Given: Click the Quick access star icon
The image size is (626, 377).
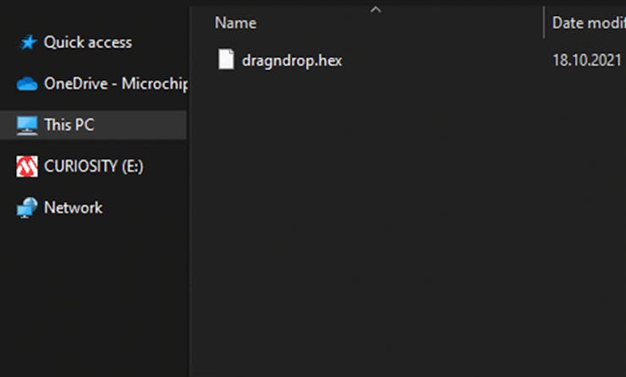Looking at the screenshot, I should tap(28, 42).
